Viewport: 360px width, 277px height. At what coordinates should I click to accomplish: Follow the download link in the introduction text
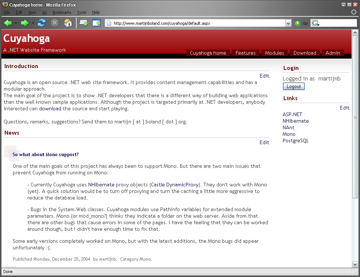50,108
